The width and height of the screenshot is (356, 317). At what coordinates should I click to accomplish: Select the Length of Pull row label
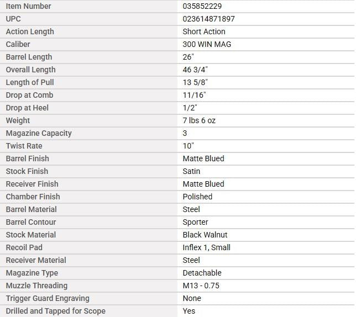tap(30, 82)
